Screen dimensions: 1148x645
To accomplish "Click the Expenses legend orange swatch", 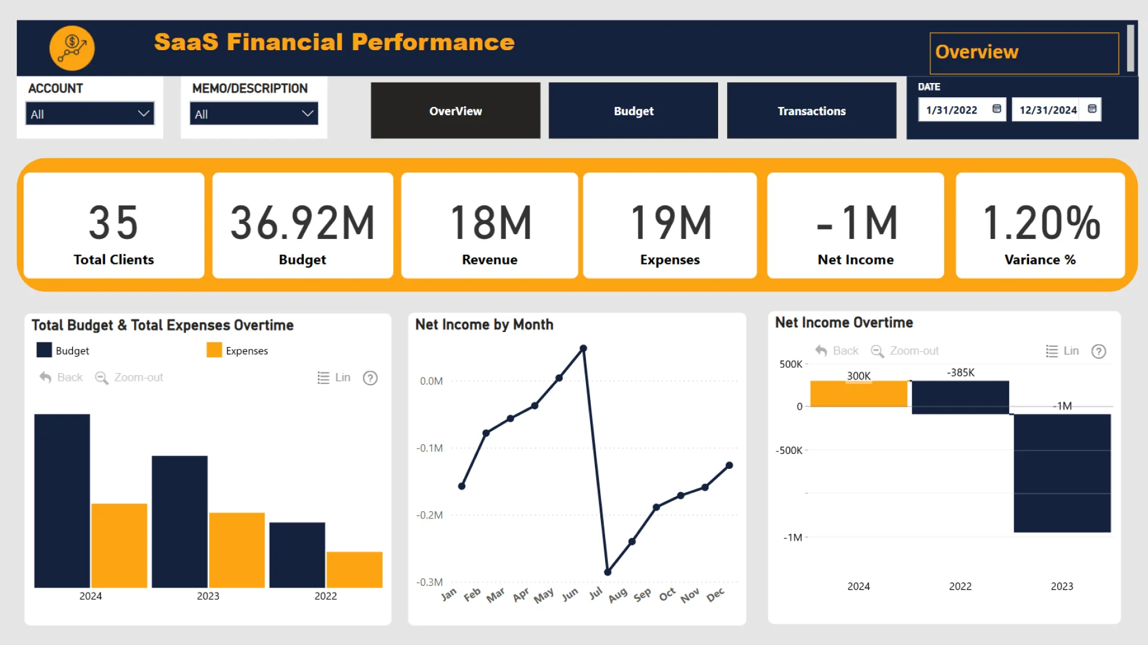I will (214, 350).
